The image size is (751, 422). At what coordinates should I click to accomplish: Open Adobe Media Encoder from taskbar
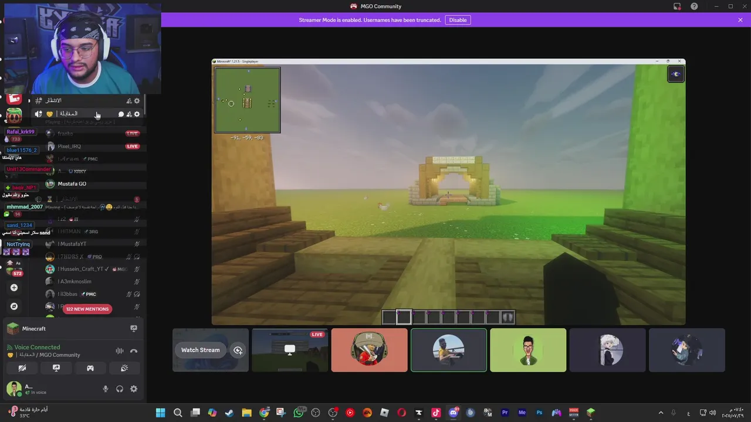click(x=522, y=413)
